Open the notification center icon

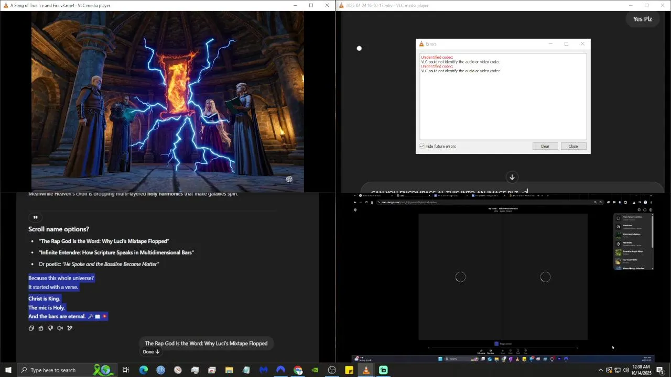coord(660,370)
